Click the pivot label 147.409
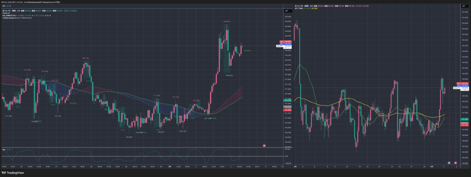 pyautogui.click(x=156, y=96)
